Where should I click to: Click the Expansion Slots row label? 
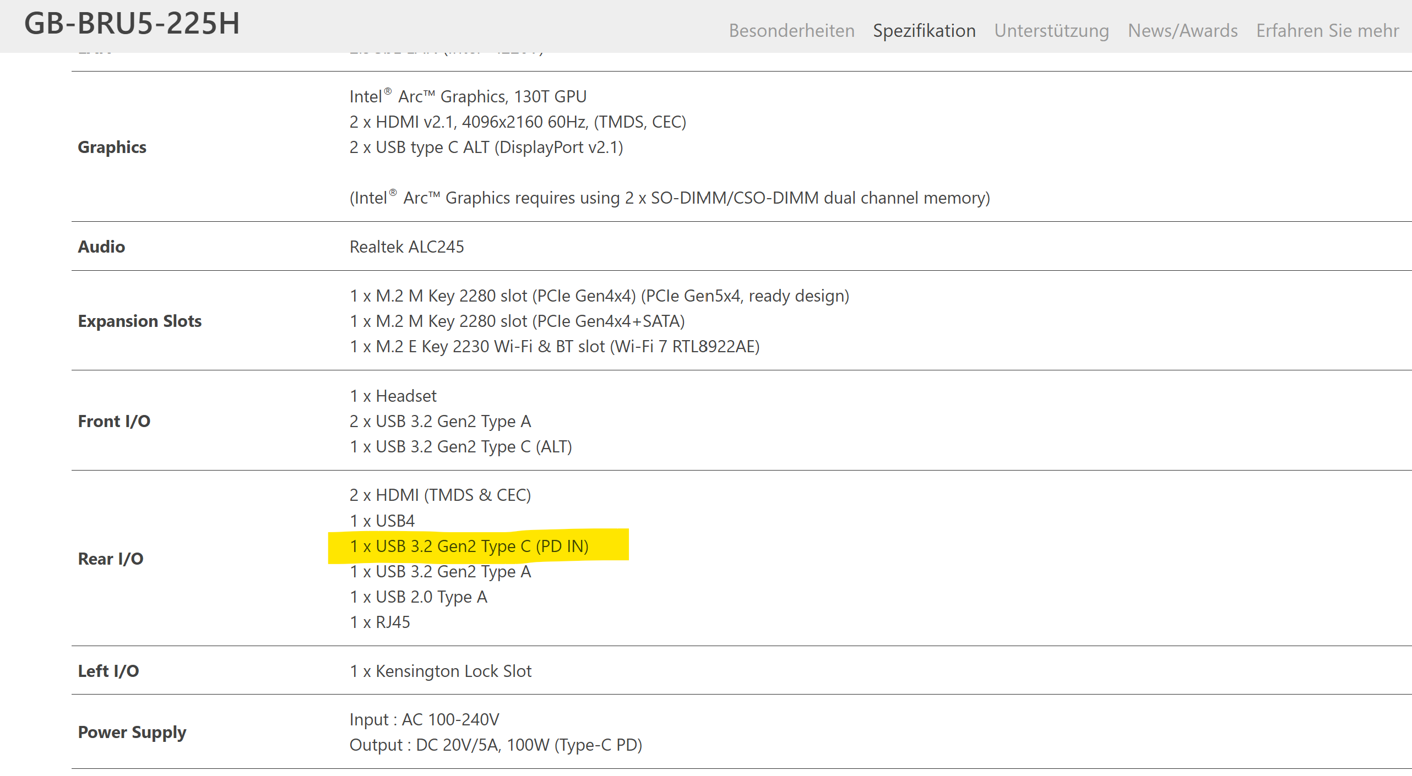[x=140, y=321]
